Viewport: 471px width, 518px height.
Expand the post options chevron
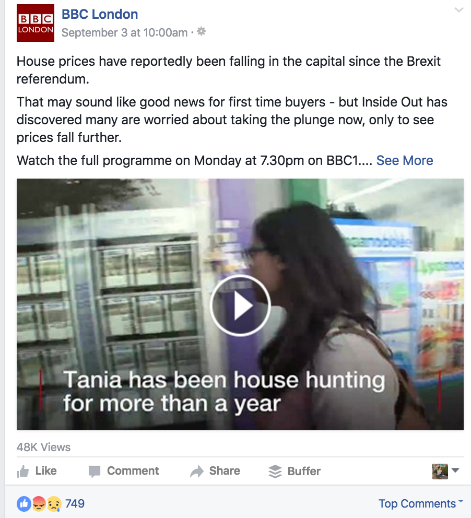[x=459, y=9]
